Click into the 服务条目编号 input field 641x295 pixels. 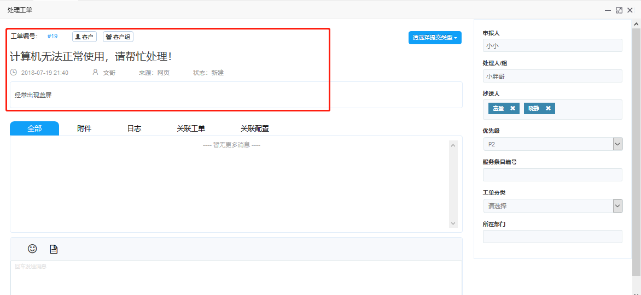click(552, 175)
